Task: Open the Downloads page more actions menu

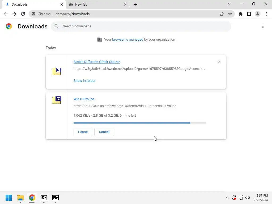Action: (263, 26)
